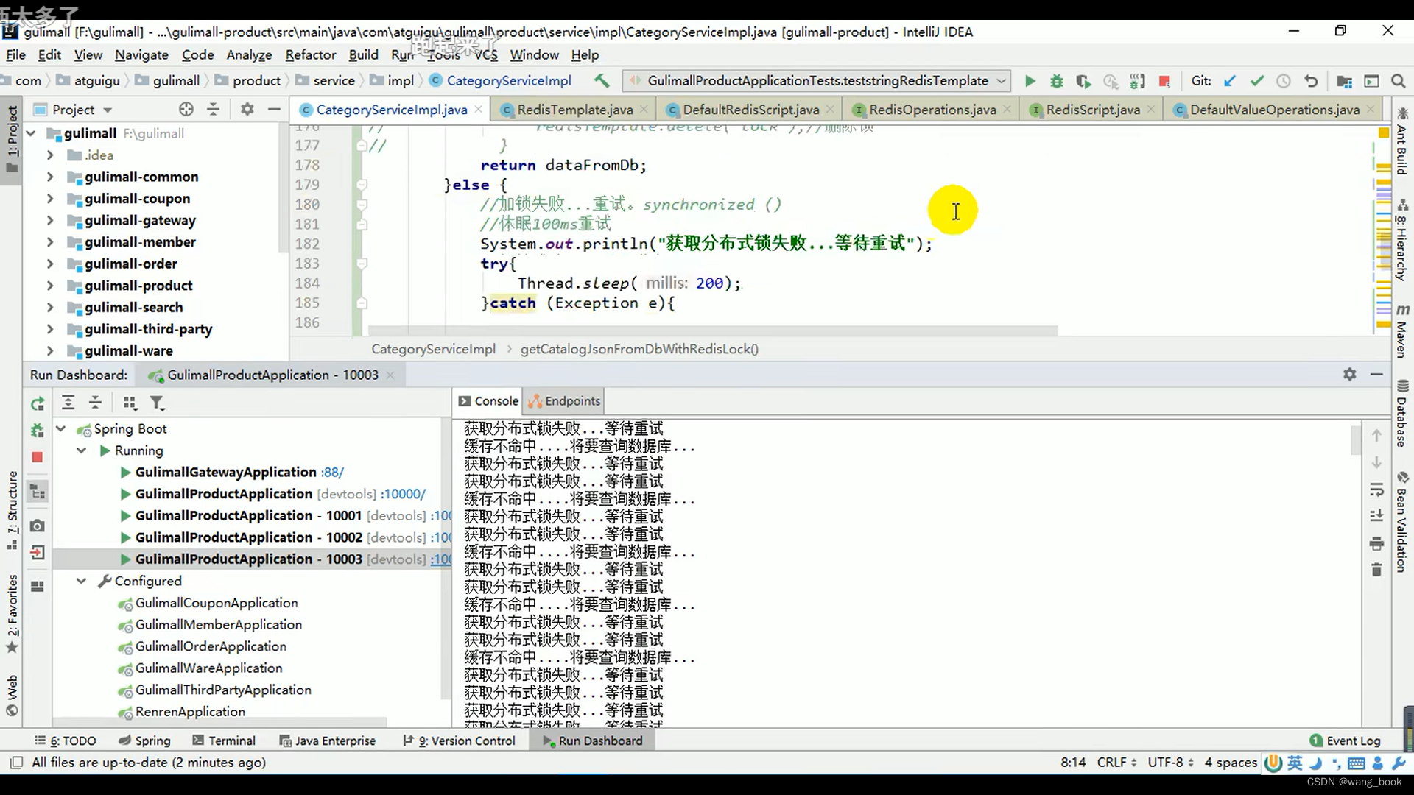Collapse the Running node

pyautogui.click(x=81, y=451)
